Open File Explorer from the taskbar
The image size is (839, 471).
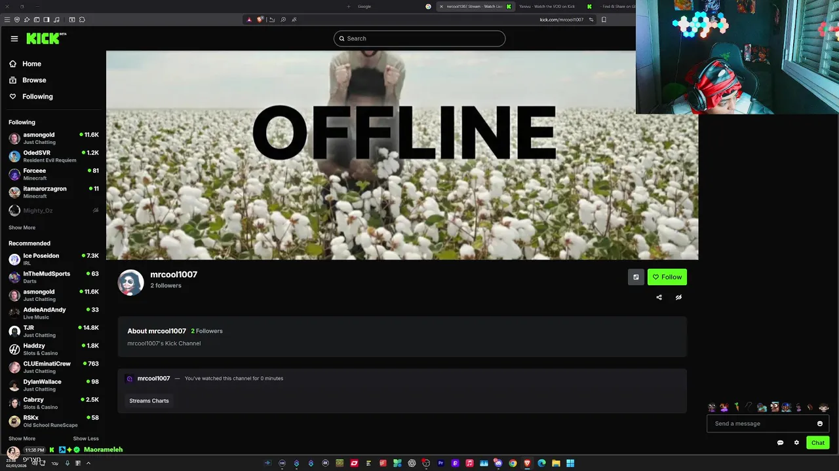(x=556, y=463)
